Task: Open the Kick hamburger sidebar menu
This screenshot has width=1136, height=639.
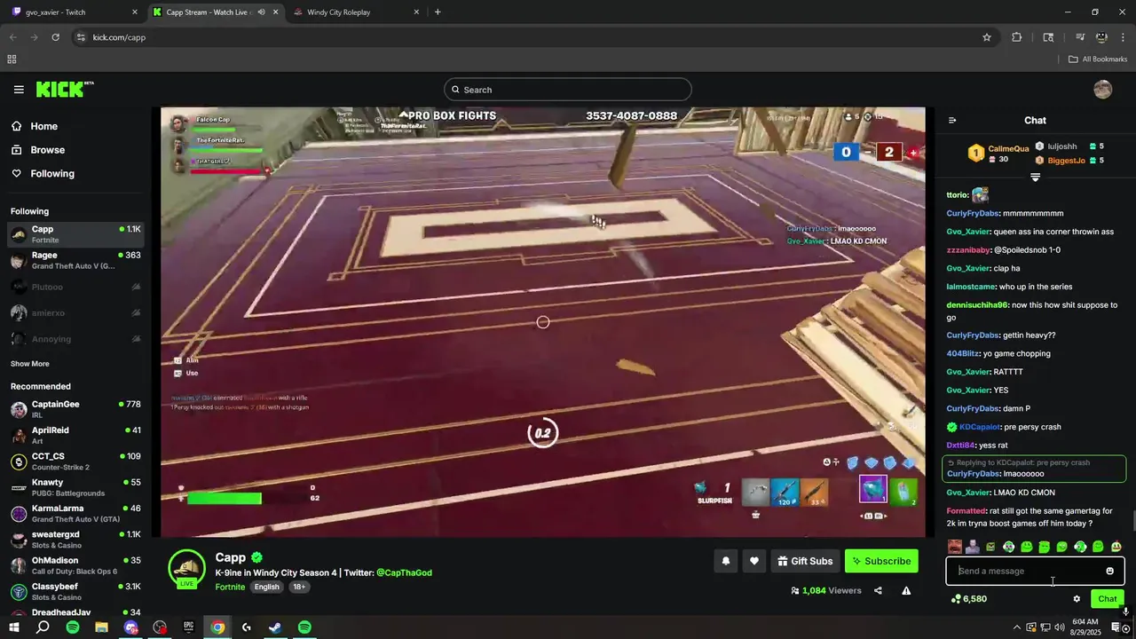Action: click(19, 90)
